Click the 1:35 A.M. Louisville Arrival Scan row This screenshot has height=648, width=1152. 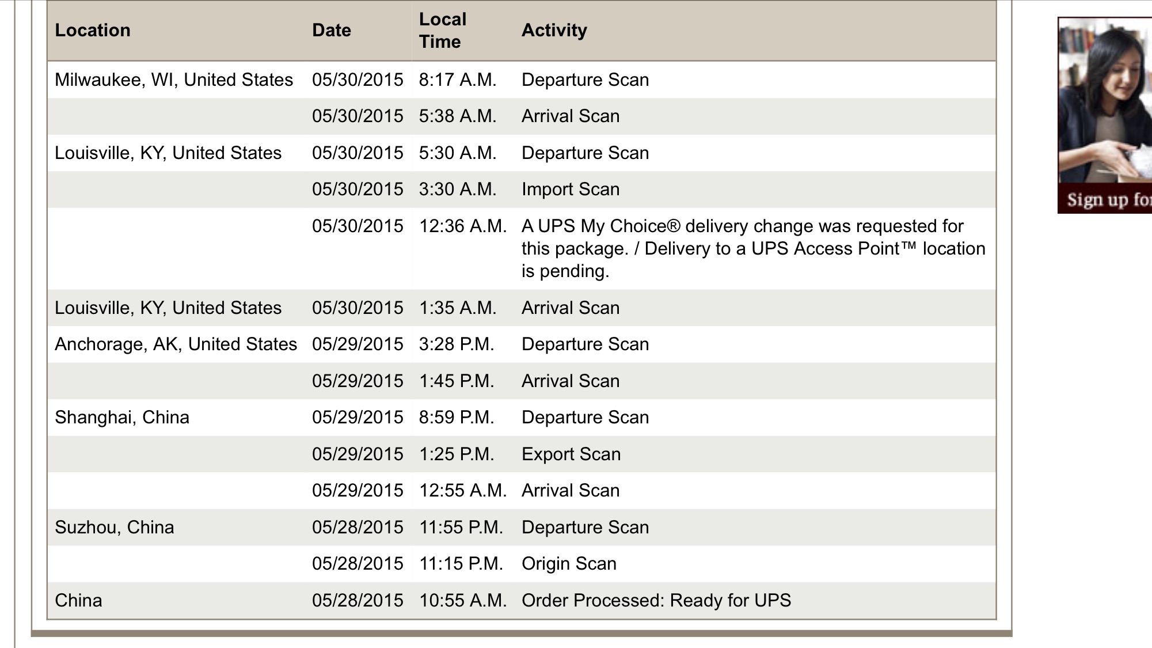point(522,308)
